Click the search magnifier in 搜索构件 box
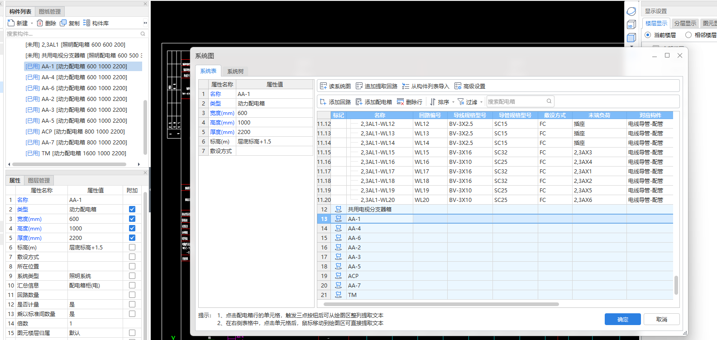The height and width of the screenshot is (340, 717). pos(143,34)
